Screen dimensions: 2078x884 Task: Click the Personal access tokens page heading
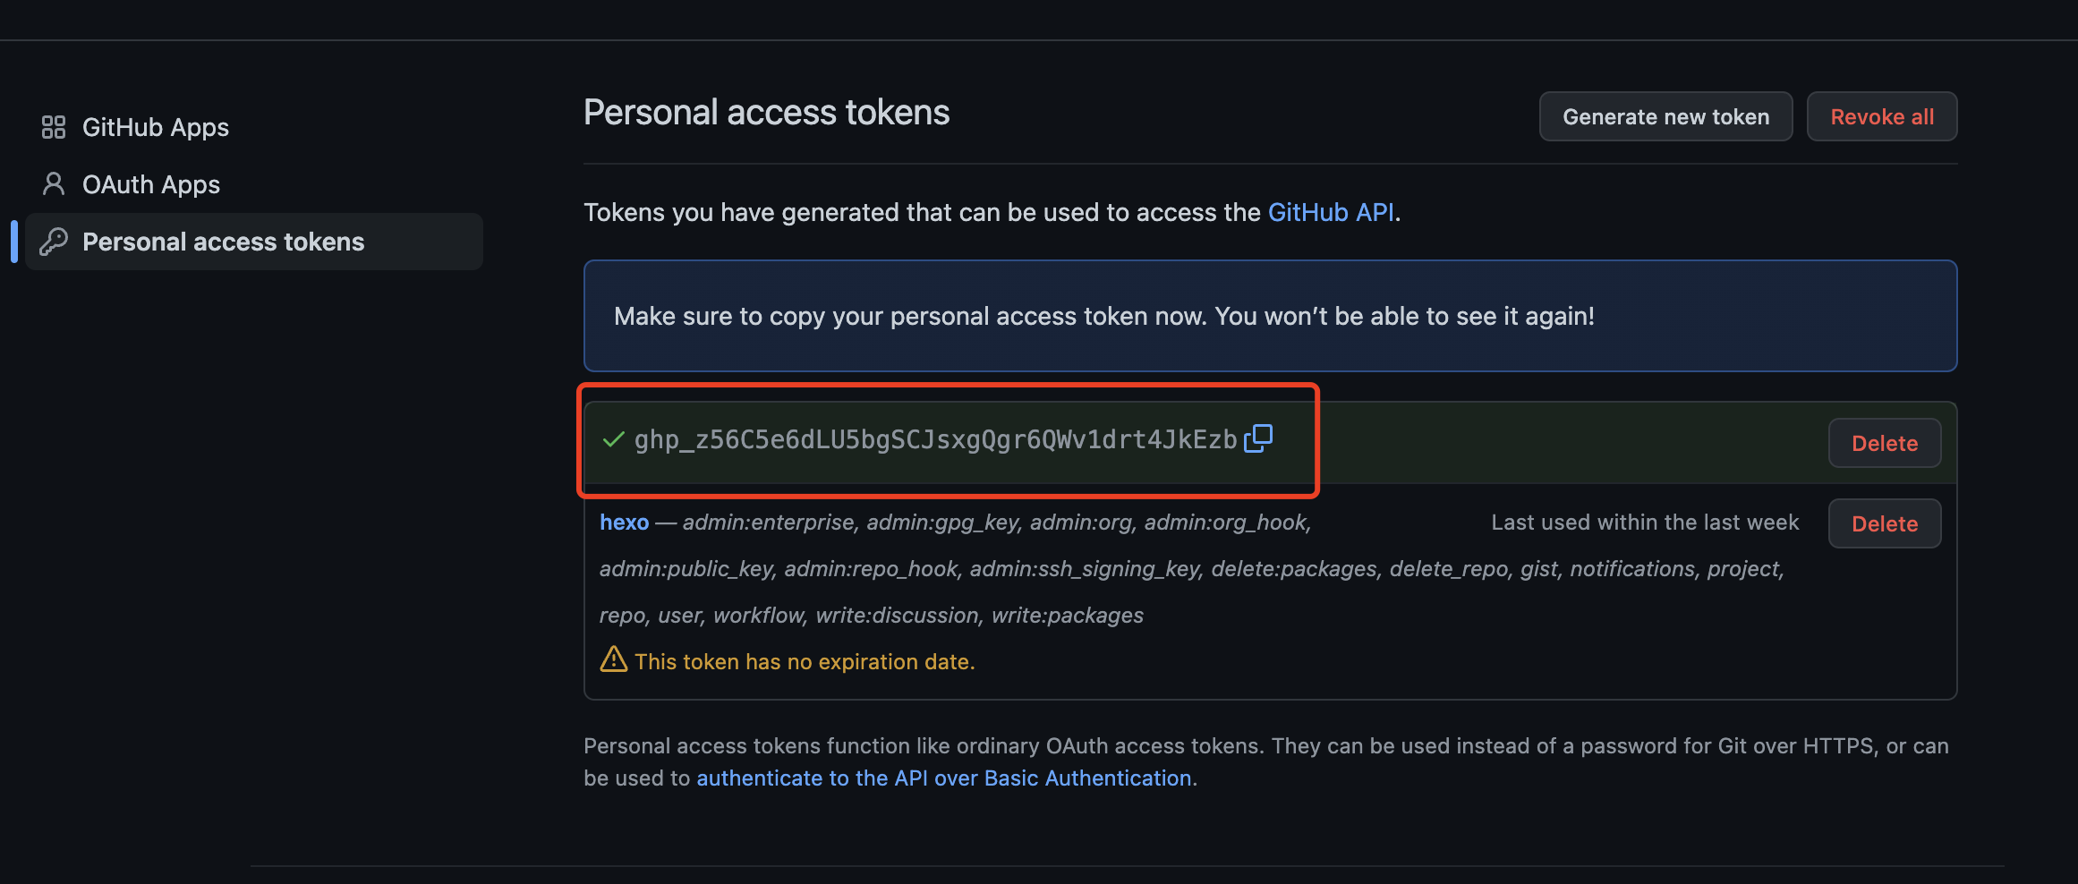pos(766,113)
